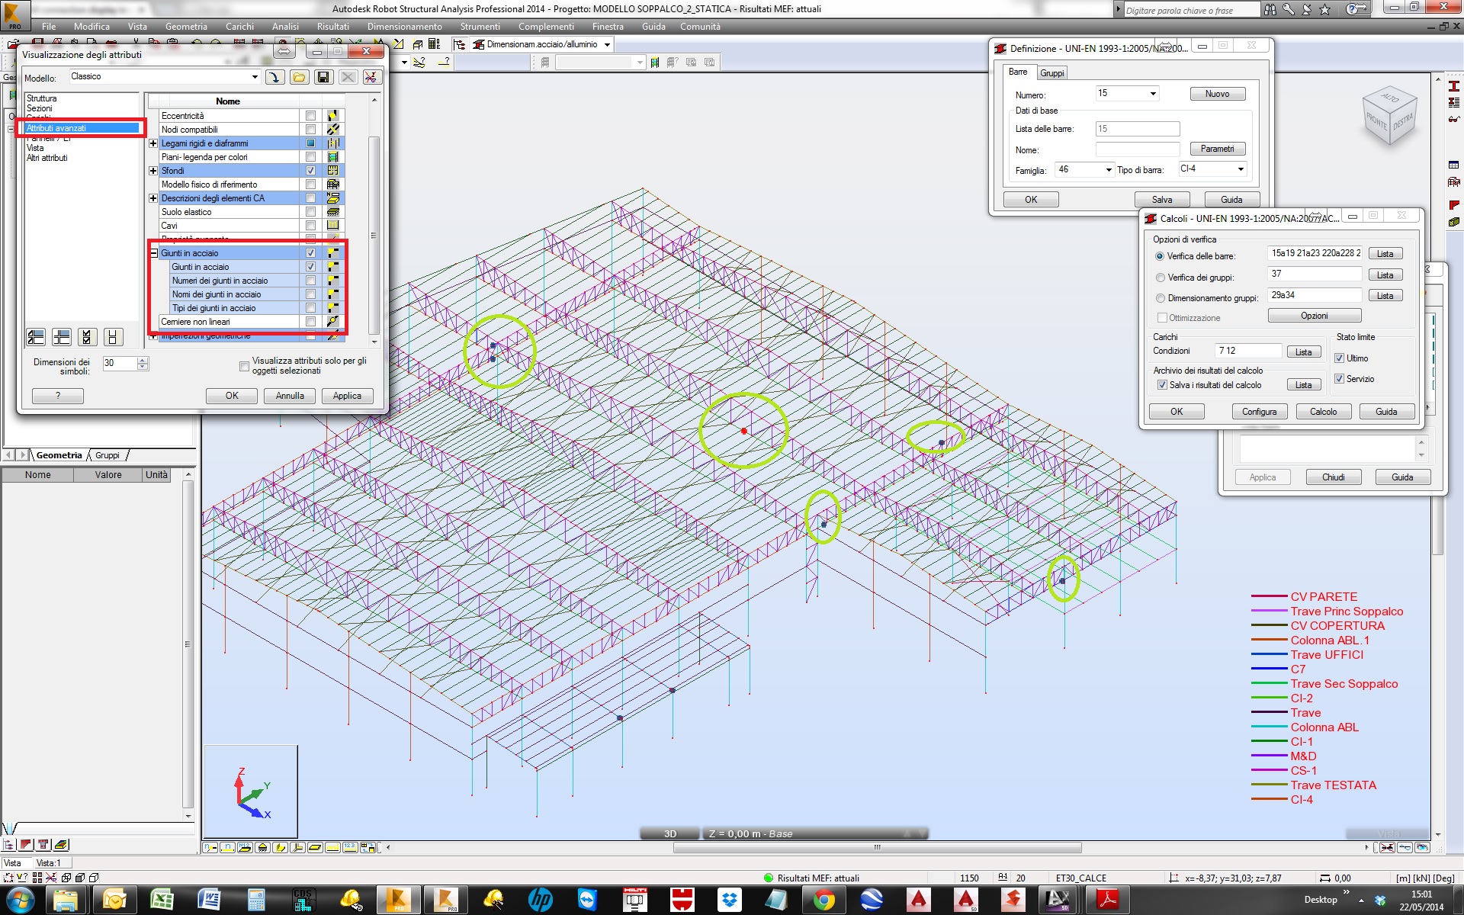Select the Verifica dei gruppi radio button
Image resolution: width=1464 pixels, height=915 pixels.
tap(1160, 278)
